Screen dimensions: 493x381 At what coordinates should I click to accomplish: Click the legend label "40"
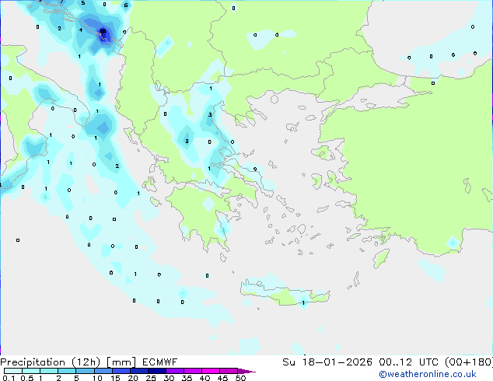pyautogui.click(x=205, y=378)
